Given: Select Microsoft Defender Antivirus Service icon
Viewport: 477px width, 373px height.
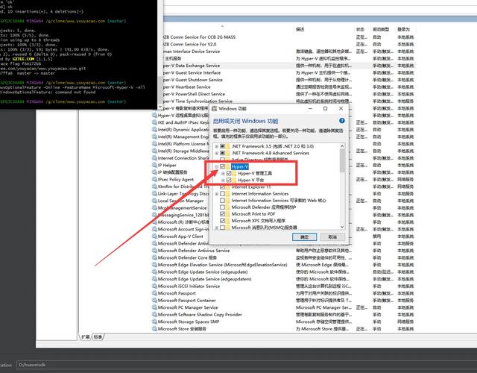Looking at the screenshot, I should 154,251.
